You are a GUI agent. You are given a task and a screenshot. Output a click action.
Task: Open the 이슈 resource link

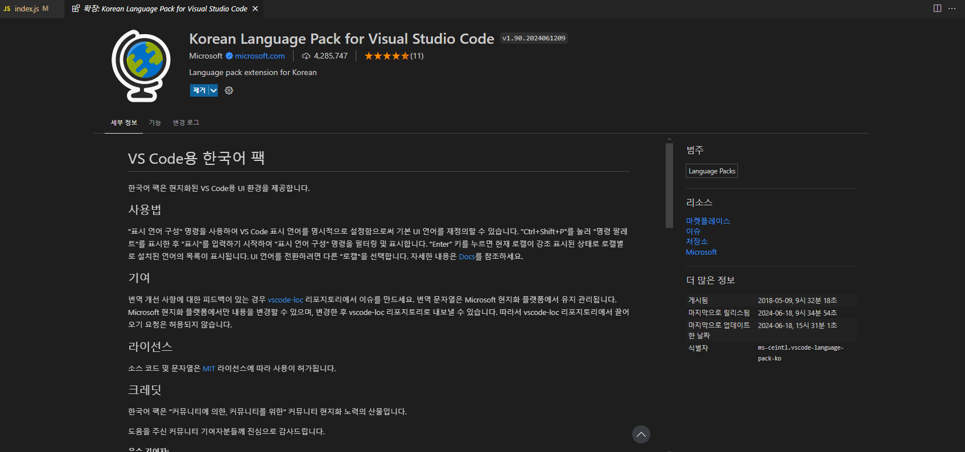point(693,231)
